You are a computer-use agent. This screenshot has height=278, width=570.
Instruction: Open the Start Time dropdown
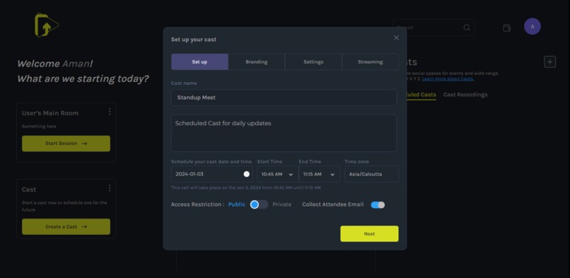tap(278, 174)
